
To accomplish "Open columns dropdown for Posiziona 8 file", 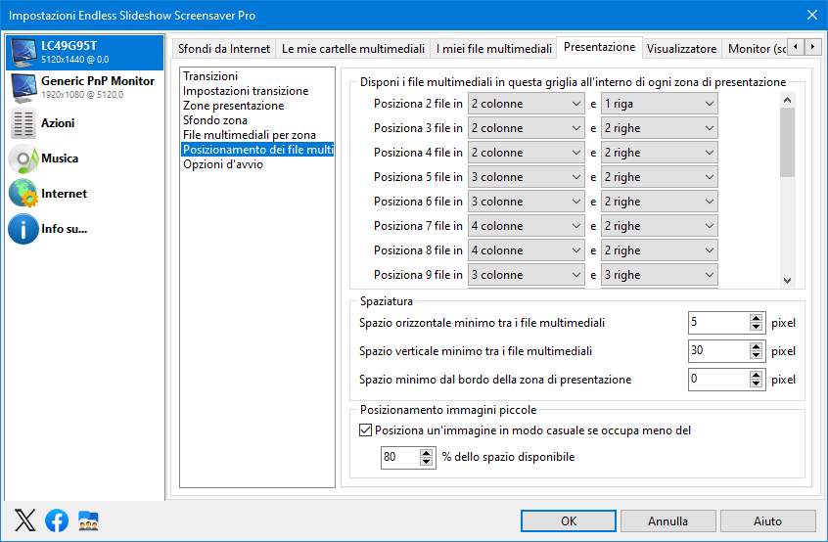I will (x=526, y=250).
